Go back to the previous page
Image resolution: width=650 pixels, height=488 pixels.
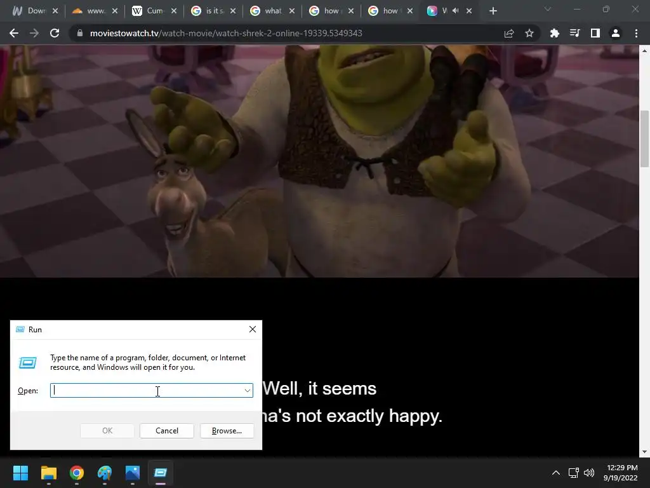point(14,33)
